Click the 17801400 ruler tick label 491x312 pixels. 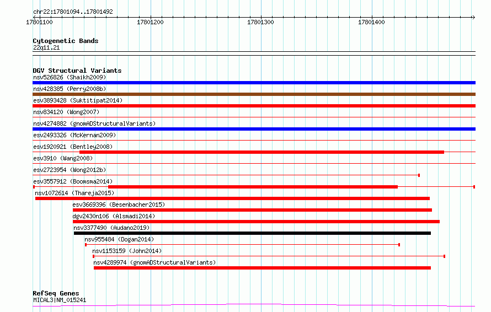(371, 22)
